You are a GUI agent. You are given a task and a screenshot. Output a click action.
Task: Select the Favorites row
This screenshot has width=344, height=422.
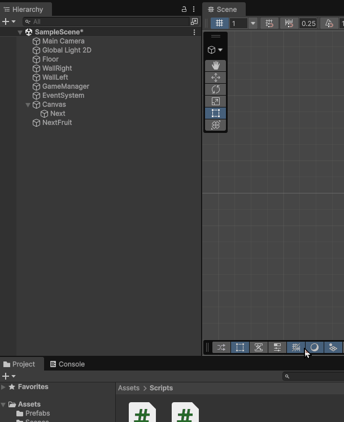[x=58, y=387]
